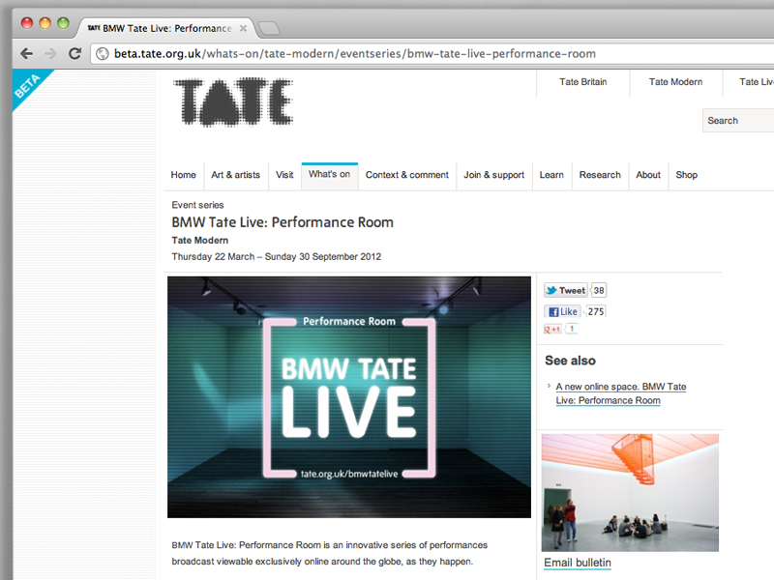Click the Tweet button
This screenshot has height=580, width=774.
[x=565, y=290]
